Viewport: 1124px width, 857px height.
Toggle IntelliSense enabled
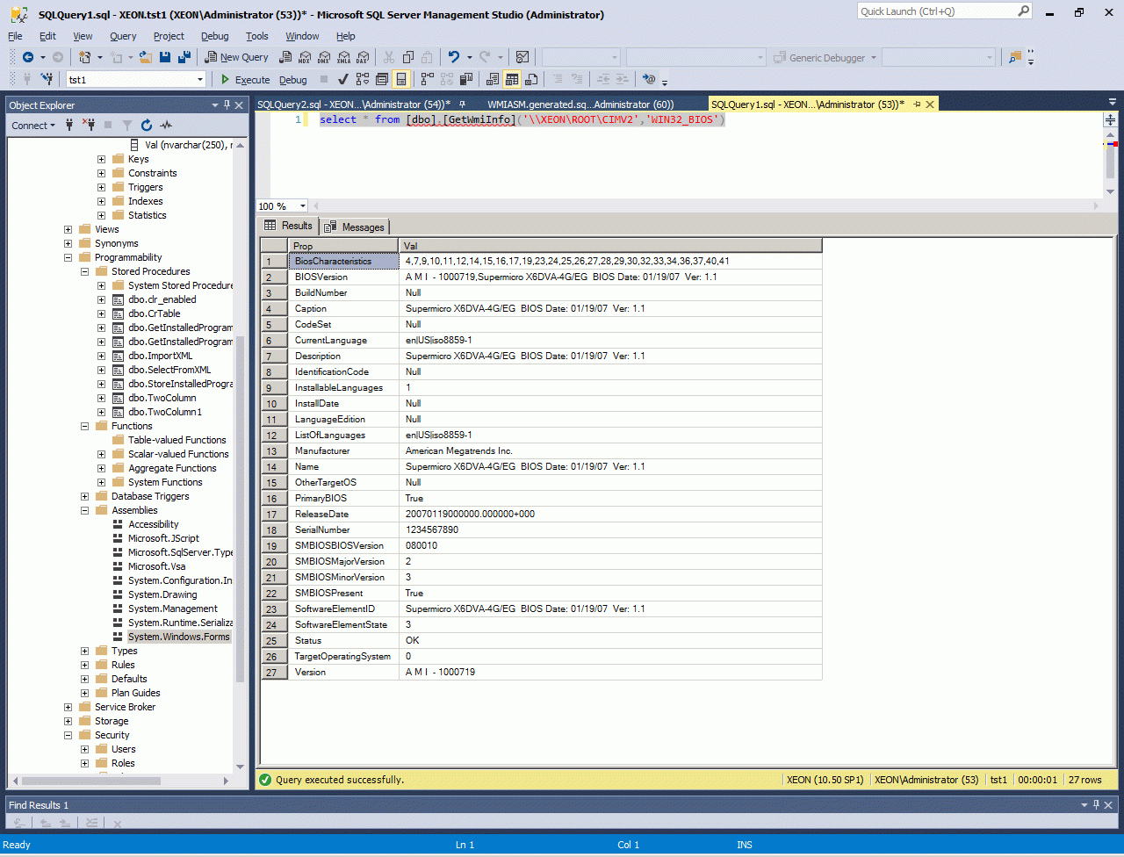[401, 79]
